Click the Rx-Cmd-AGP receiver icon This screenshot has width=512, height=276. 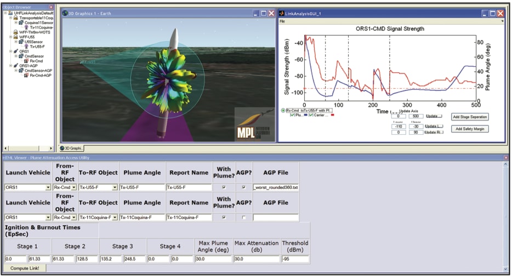(27, 76)
